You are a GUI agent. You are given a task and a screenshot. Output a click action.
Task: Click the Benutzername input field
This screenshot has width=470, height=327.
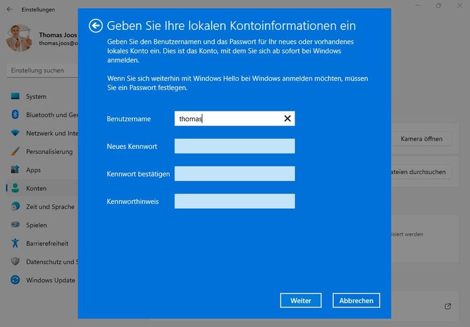tap(234, 118)
